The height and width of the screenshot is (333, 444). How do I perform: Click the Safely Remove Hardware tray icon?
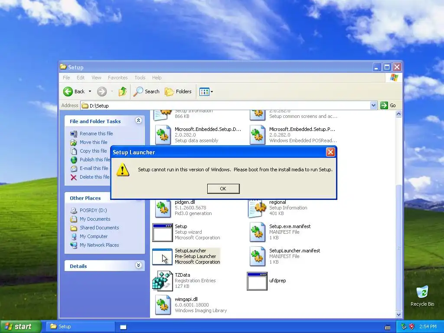[x=404, y=326]
